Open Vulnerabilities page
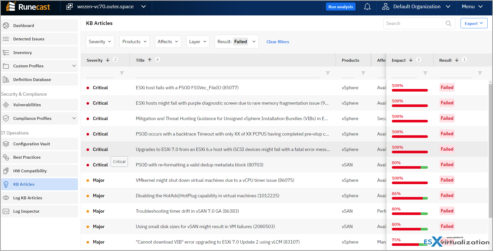This screenshot has height=251, width=493. pyautogui.click(x=39, y=105)
